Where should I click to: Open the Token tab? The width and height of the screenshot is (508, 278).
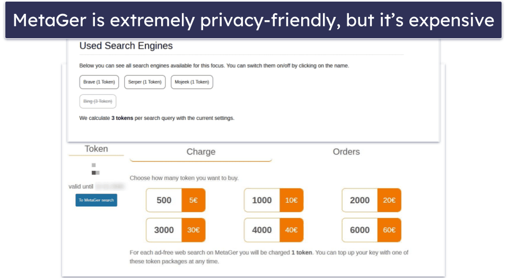(96, 149)
